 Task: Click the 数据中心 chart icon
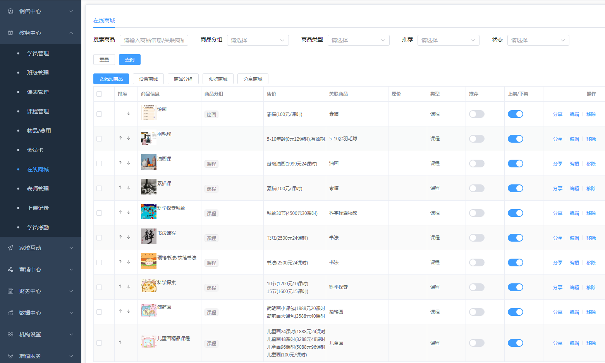pos(10,313)
